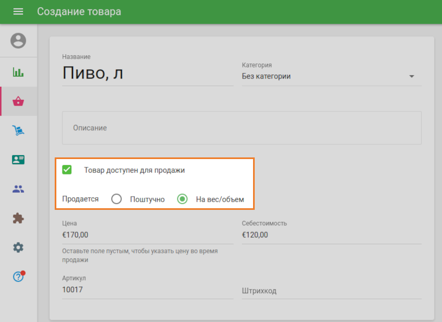Open the integrations puzzle piece icon
Screen dimensions: 442x322
point(18,218)
